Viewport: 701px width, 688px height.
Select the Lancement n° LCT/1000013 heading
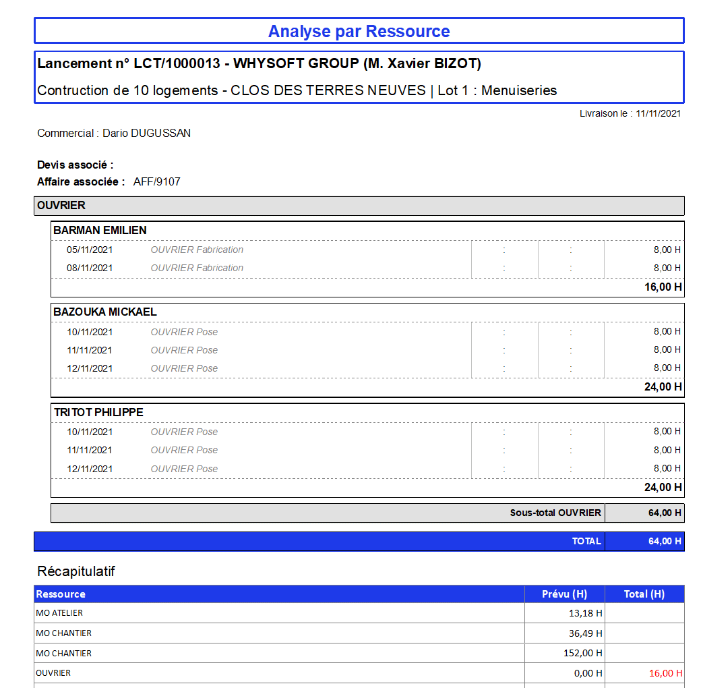(259, 64)
